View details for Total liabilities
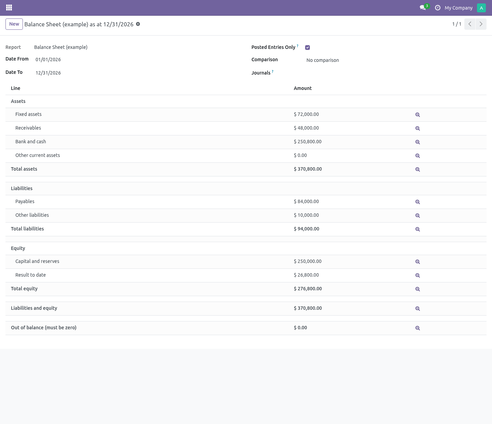The height and width of the screenshot is (424, 492). click(x=418, y=229)
